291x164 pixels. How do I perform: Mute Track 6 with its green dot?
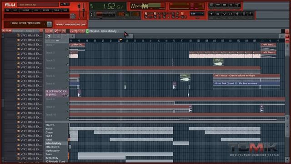pos(67,87)
